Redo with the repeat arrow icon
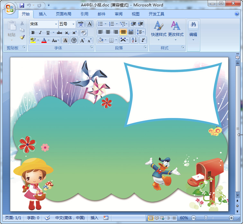Screen dimensions: 243x224 pyautogui.click(x=39, y=5)
